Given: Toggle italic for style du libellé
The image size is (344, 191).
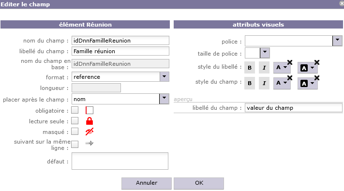Looking at the screenshot, I should pyautogui.click(x=264, y=68).
